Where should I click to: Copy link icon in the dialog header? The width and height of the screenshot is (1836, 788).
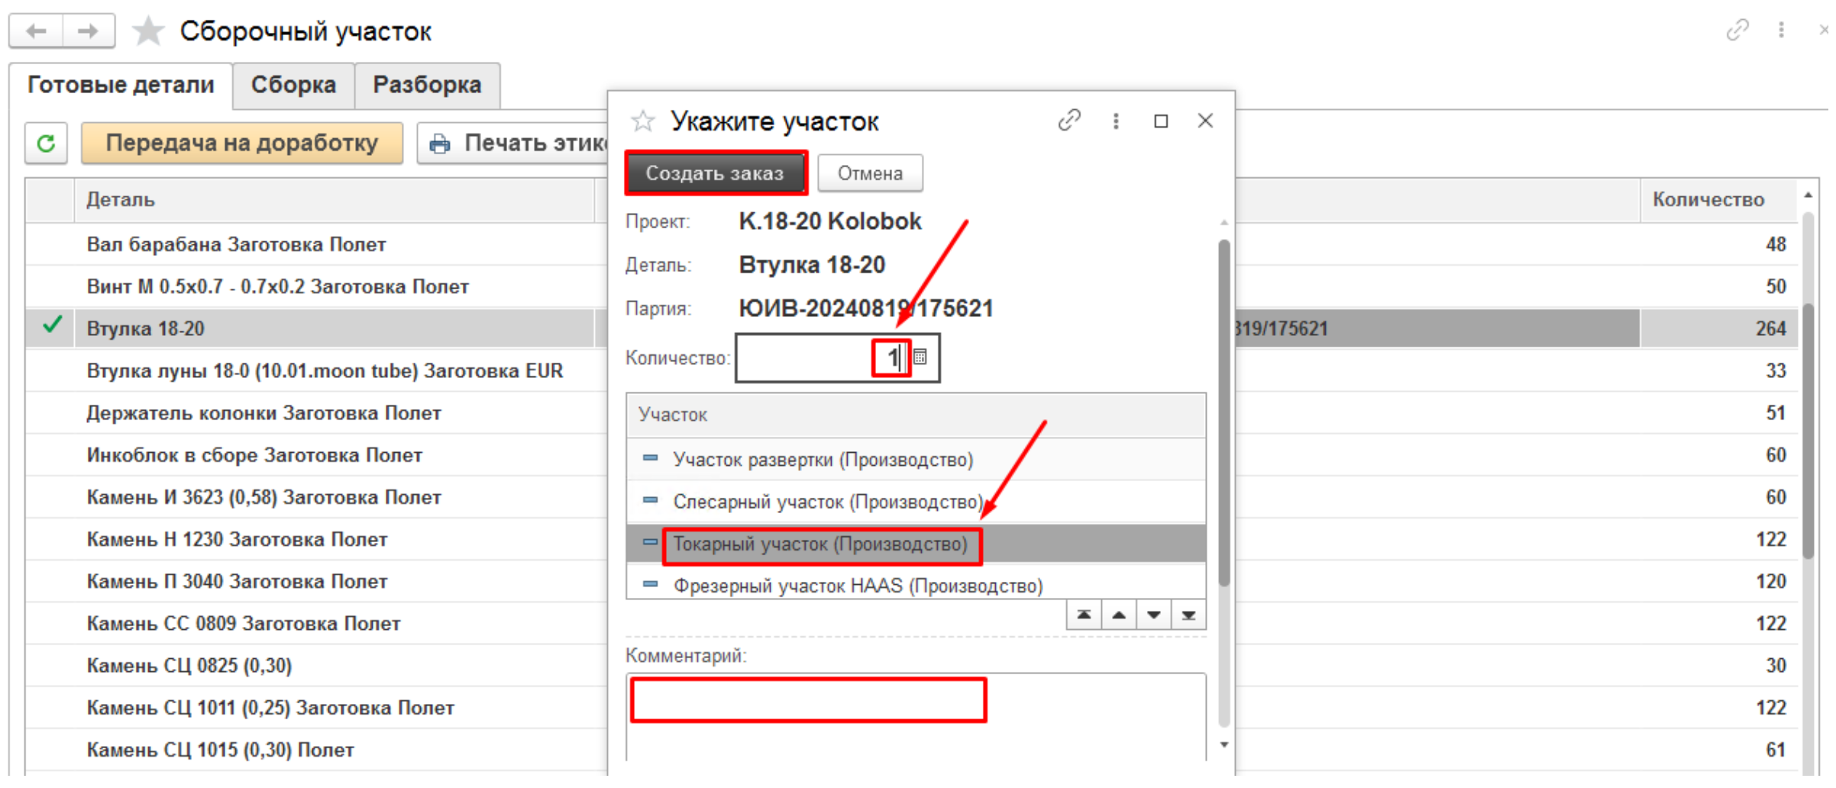click(1068, 121)
